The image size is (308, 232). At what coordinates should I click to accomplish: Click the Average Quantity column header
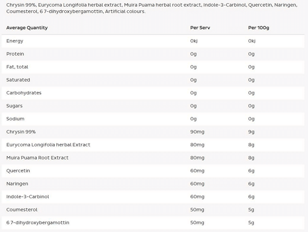point(27,28)
